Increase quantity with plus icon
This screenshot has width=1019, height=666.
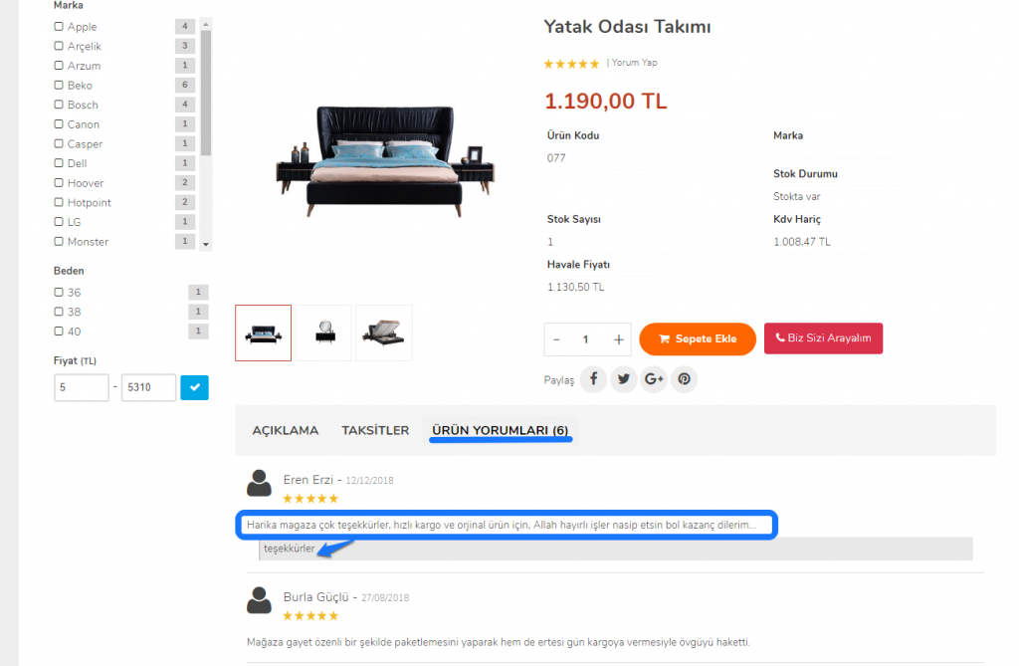[x=619, y=339]
